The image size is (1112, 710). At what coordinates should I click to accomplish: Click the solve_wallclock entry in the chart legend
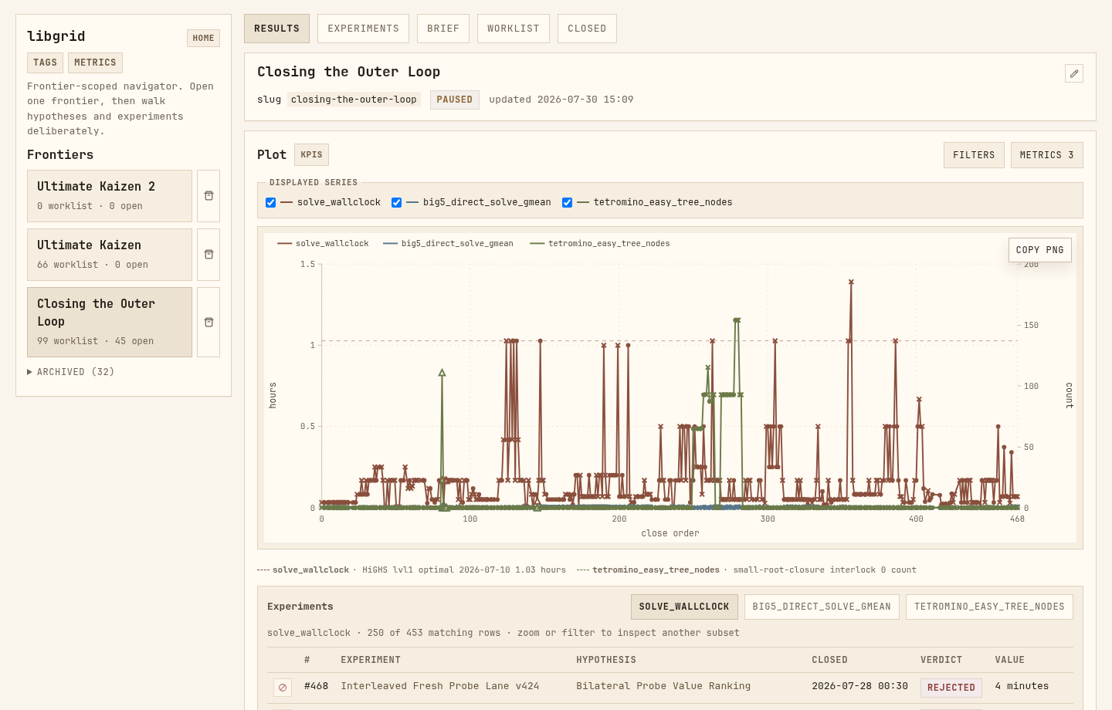[x=323, y=244]
